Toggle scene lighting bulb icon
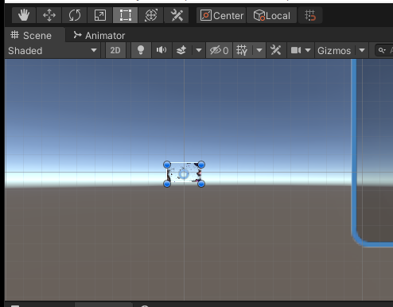The image size is (393, 307). click(141, 50)
